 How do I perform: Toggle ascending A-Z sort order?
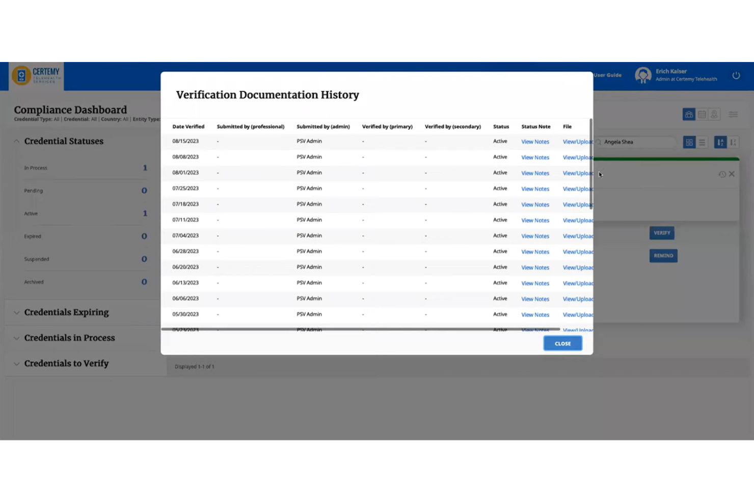coord(720,142)
